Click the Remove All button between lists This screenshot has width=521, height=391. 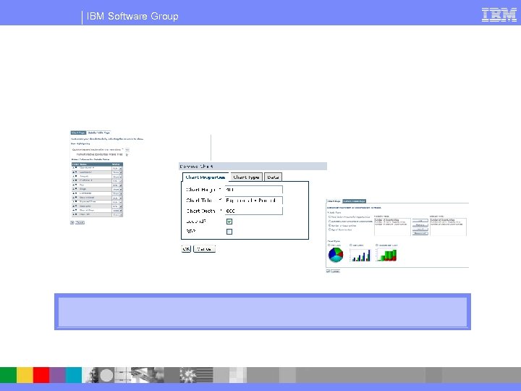(x=420, y=233)
